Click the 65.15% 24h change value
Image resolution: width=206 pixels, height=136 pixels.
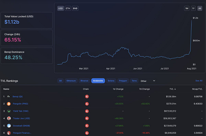(13, 40)
